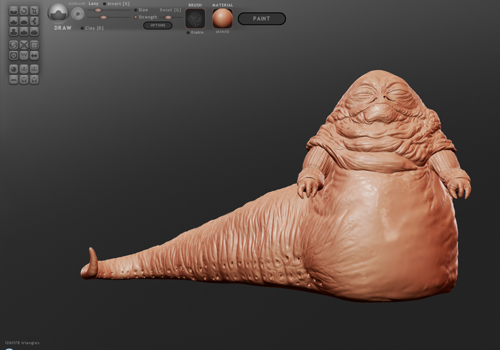Adjust the Detail [Q] slider handle
The image size is (500, 350).
168,17
